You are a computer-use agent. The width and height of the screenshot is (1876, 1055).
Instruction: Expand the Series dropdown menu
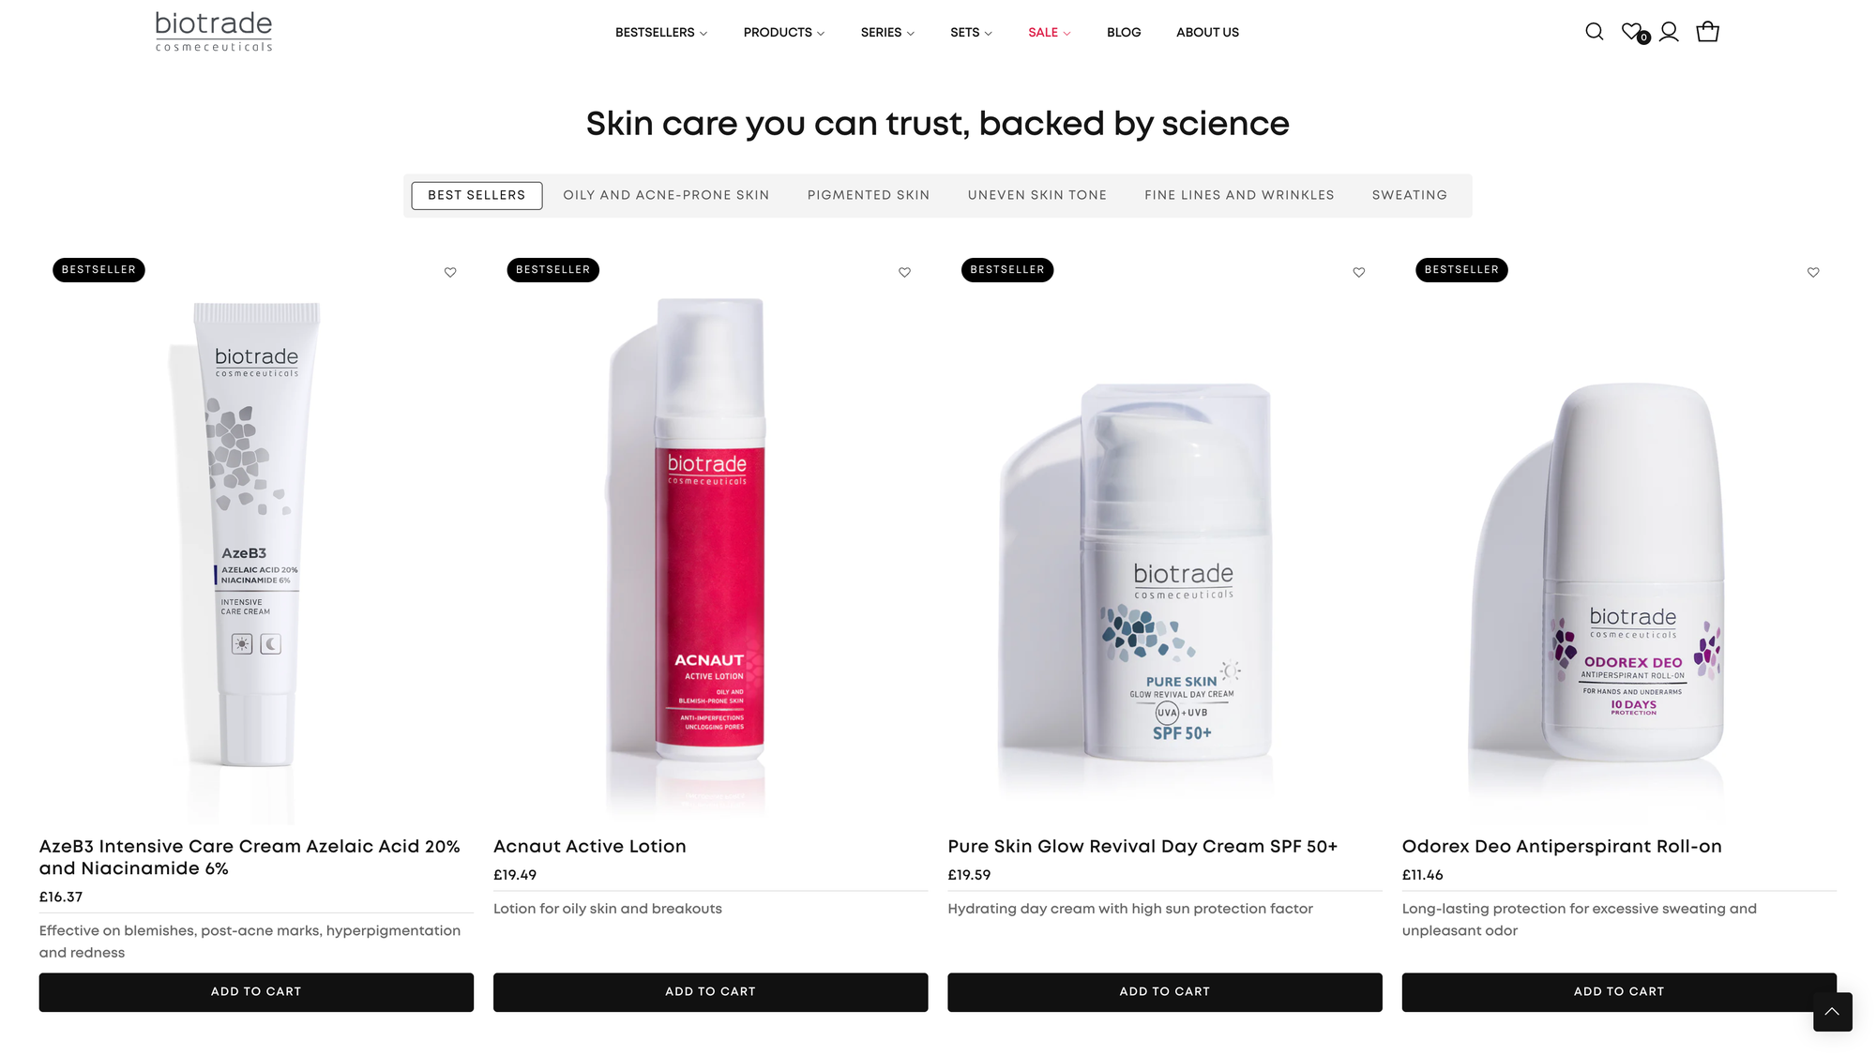tap(887, 33)
